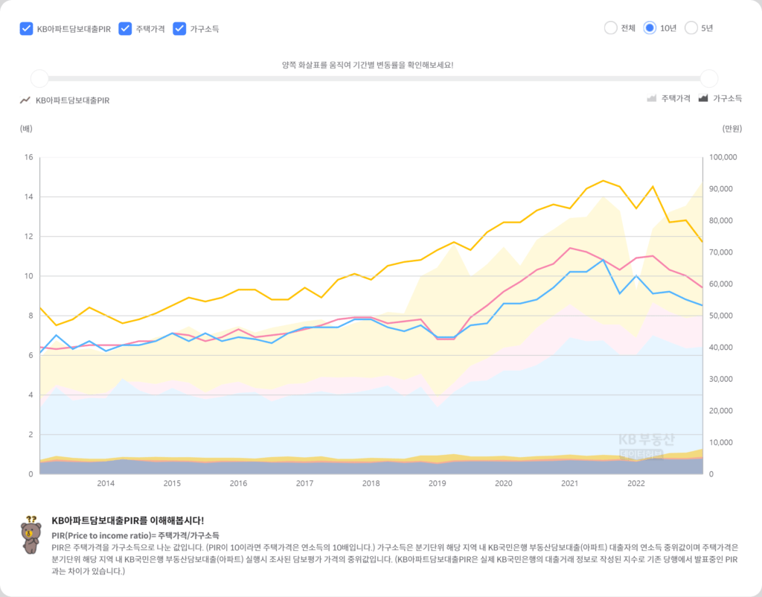Uncheck the KB아파트담보대출PIR checkbox
Screen dimensions: 762x597
(26, 29)
